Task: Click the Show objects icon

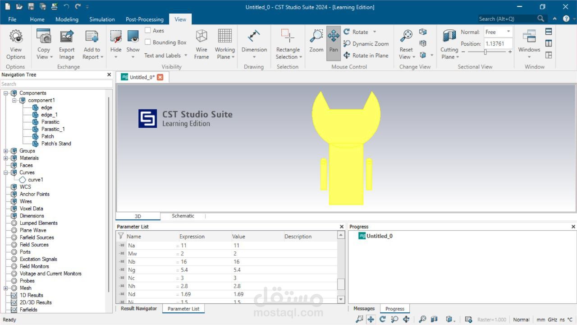Action: tap(133, 36)
